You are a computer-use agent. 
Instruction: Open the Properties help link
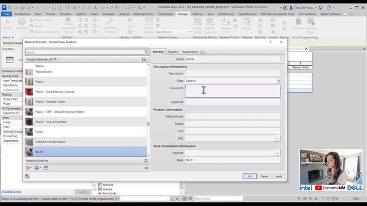pos(11,192)
